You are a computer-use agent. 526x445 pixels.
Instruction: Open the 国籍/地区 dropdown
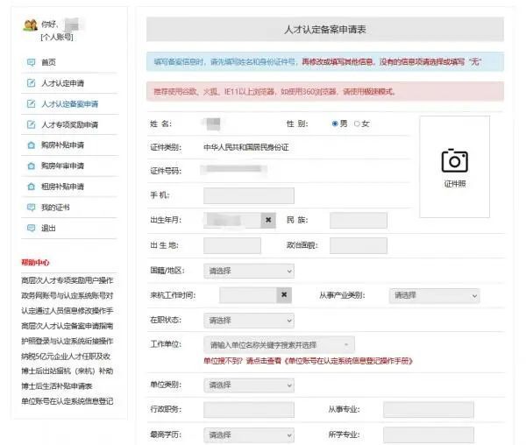[249, 271]
